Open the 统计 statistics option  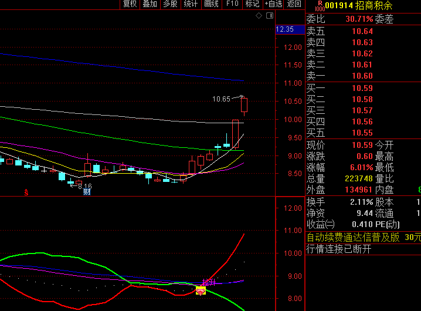coord(191,4)
